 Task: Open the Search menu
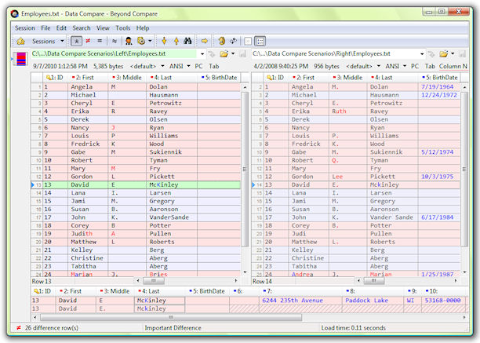tap(82, 28)
